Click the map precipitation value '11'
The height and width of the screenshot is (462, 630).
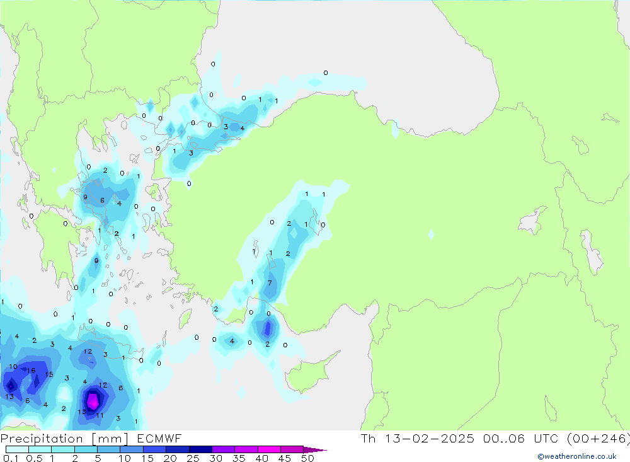(100, 415)
